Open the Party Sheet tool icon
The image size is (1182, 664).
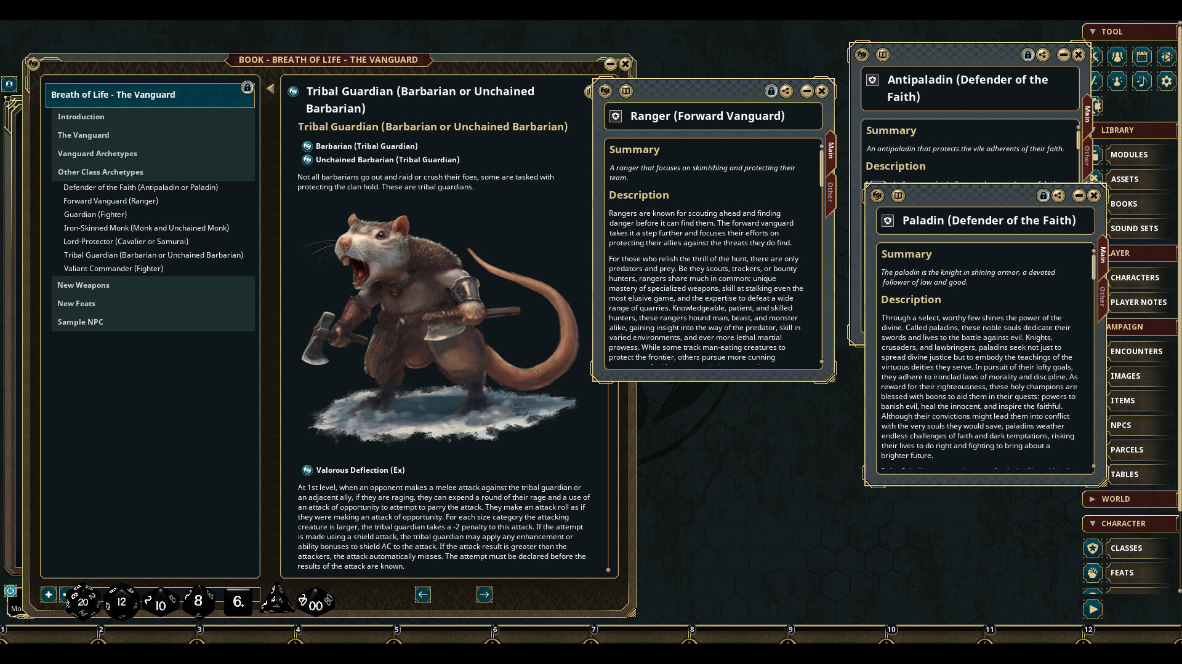coord(1117,57)
